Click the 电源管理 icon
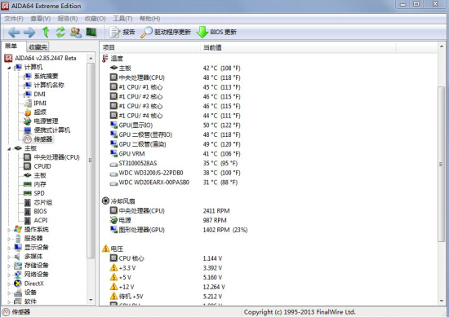Viewport: 449px width, 317px height. 28,121
